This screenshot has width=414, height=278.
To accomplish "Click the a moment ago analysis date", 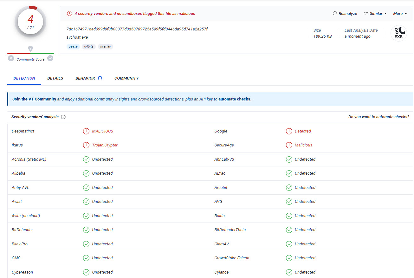I will (357, 36).
